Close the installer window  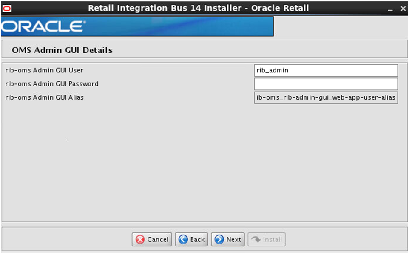403,9
